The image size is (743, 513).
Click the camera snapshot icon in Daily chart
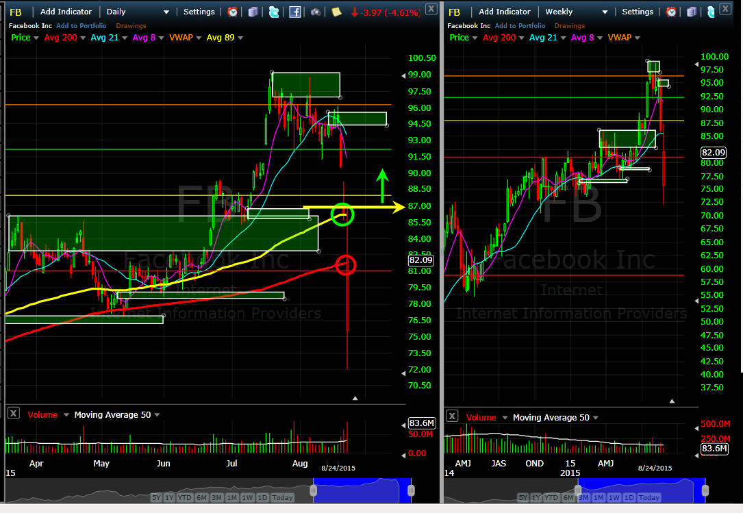click(316, 12)
